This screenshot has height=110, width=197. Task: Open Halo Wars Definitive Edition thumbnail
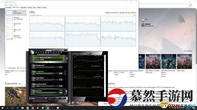coord(169,61)
